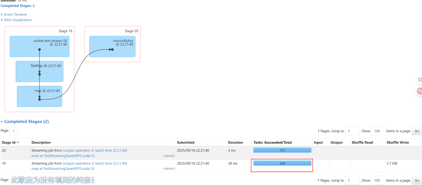This screenshot has width=422, height=185.
Task: Click the map node in Stage 19
Action: (40, 96)
